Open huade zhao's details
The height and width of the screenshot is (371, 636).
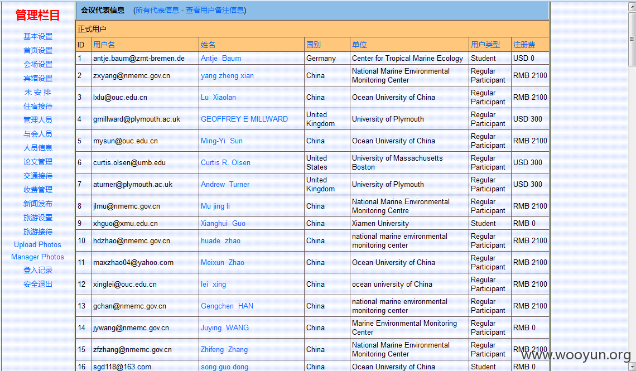tap(221, 241)
